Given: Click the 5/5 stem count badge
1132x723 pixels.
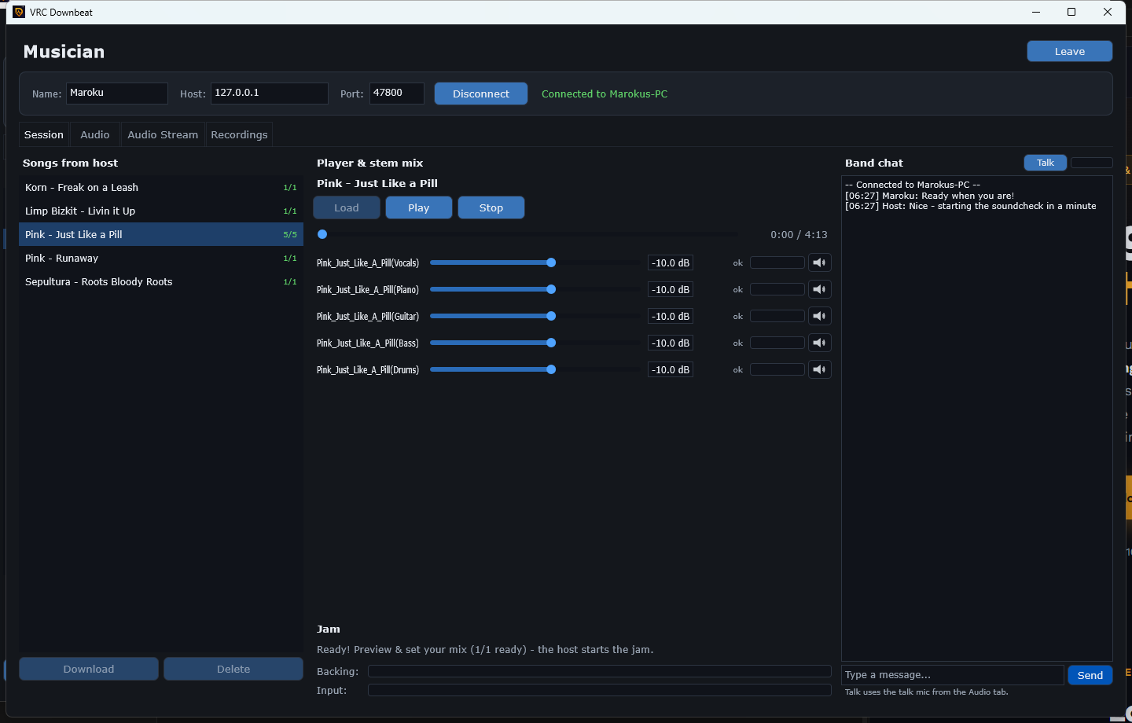Looking at the screenshot, I should 290,235.
